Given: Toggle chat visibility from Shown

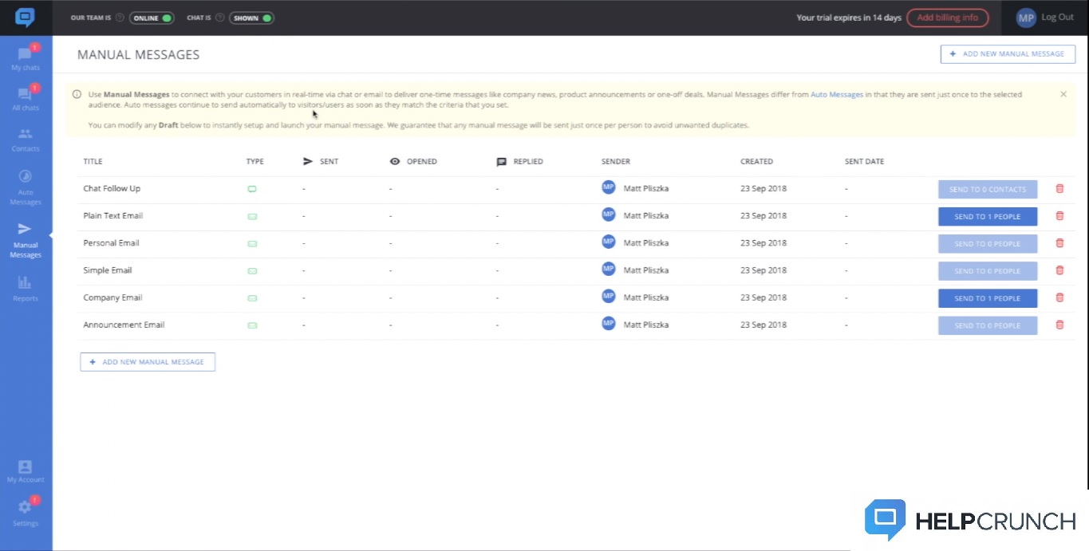Looking at the screenshot, I should coord(251,17).
